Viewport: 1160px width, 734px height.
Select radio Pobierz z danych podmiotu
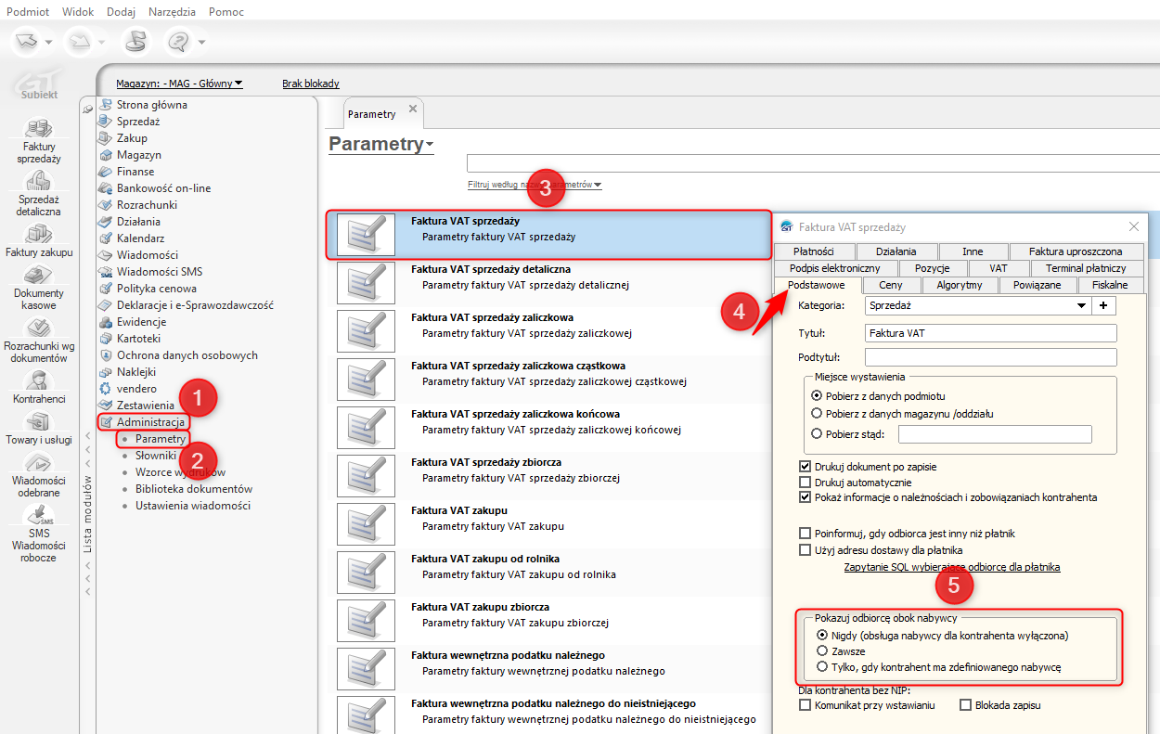[817, 395]
